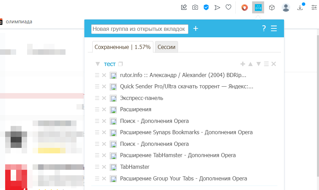Click favicon of plain TabHamster entry
319x190 pixels.
113,167
